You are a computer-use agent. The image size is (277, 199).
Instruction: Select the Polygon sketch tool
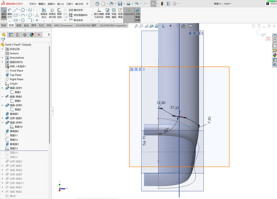point(23,20)
